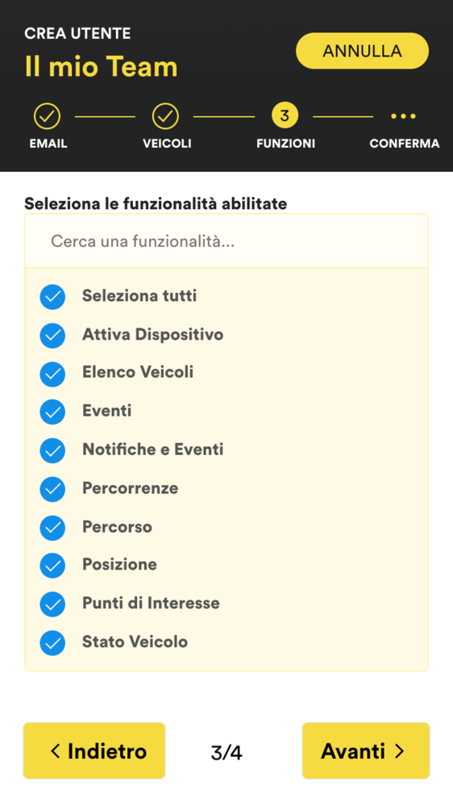Click the ANNULLA button
Screen dimensions: 453x807
362,51
